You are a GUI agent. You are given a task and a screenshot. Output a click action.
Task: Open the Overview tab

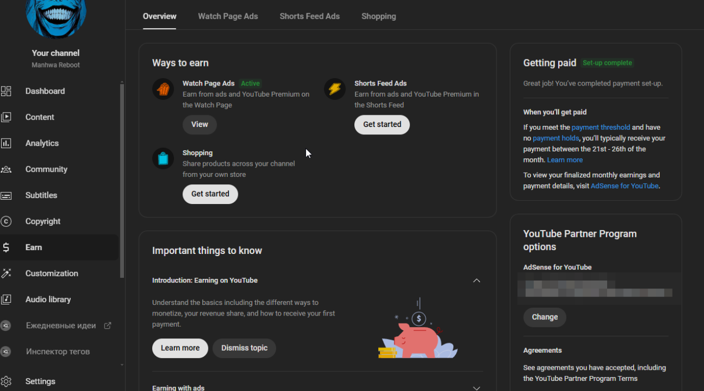[x=160, y=16]
